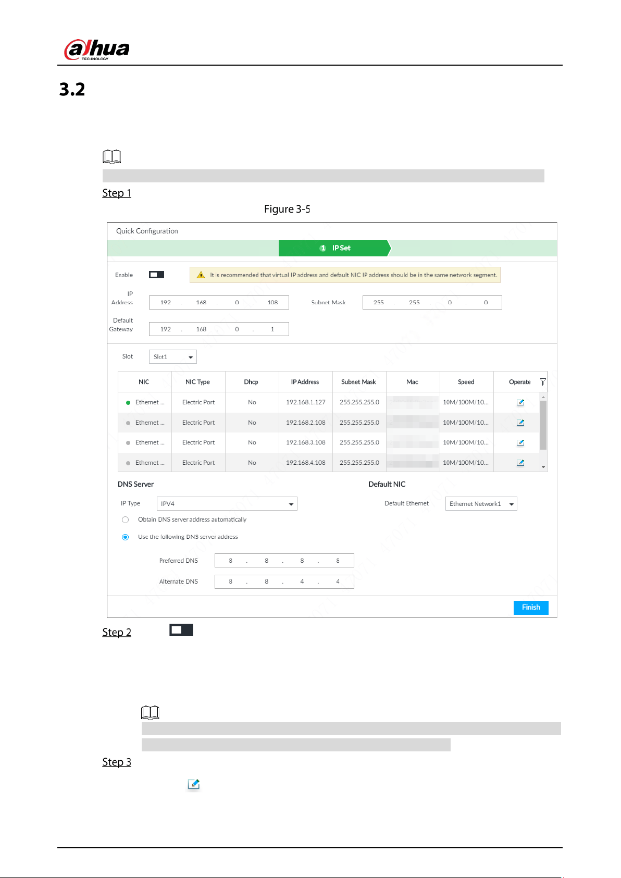621x878 pixels.
Task: Click the 192.168.4.108 cell
Action: (306, 463)
